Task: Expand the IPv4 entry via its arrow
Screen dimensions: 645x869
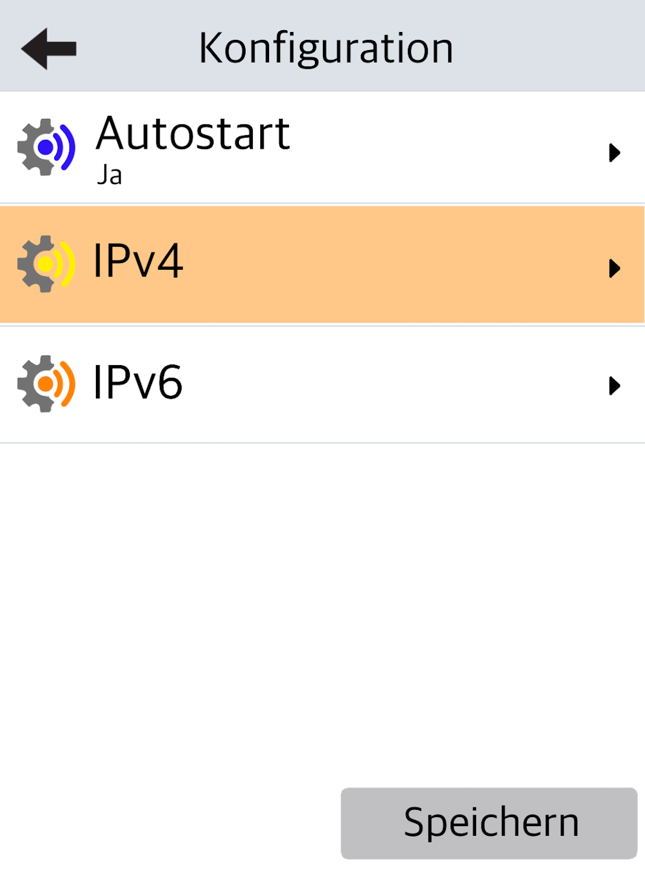Action: [614, 268]
